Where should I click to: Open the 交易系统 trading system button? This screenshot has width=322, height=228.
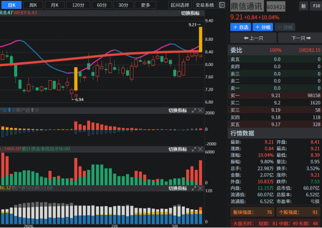(205, 5)
